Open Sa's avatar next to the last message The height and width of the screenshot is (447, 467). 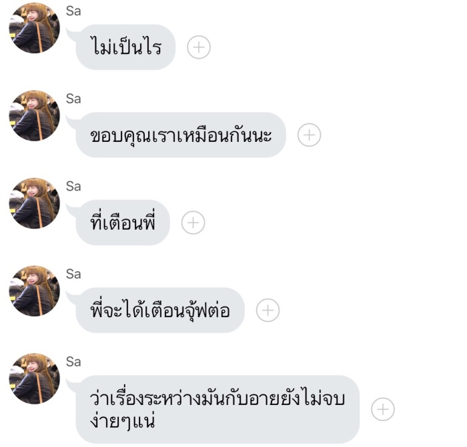point(35,378)
